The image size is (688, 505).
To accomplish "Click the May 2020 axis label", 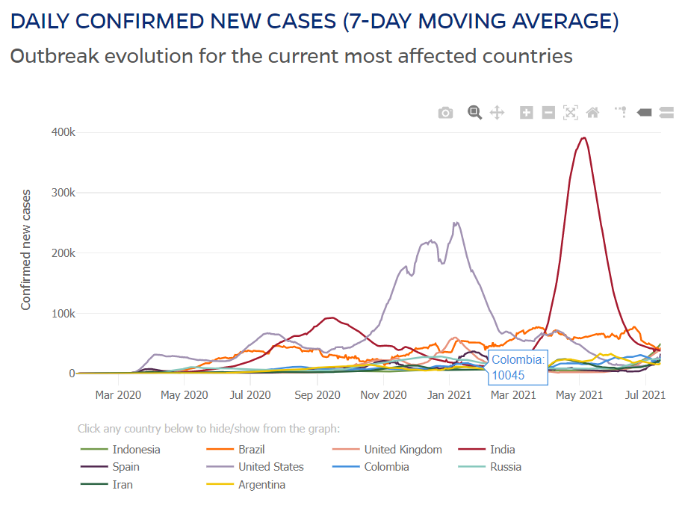I will (185, 395).
